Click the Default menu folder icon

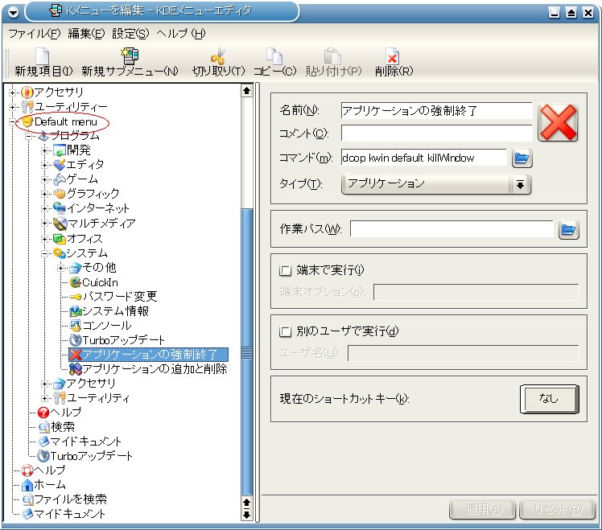coord(27,121)
